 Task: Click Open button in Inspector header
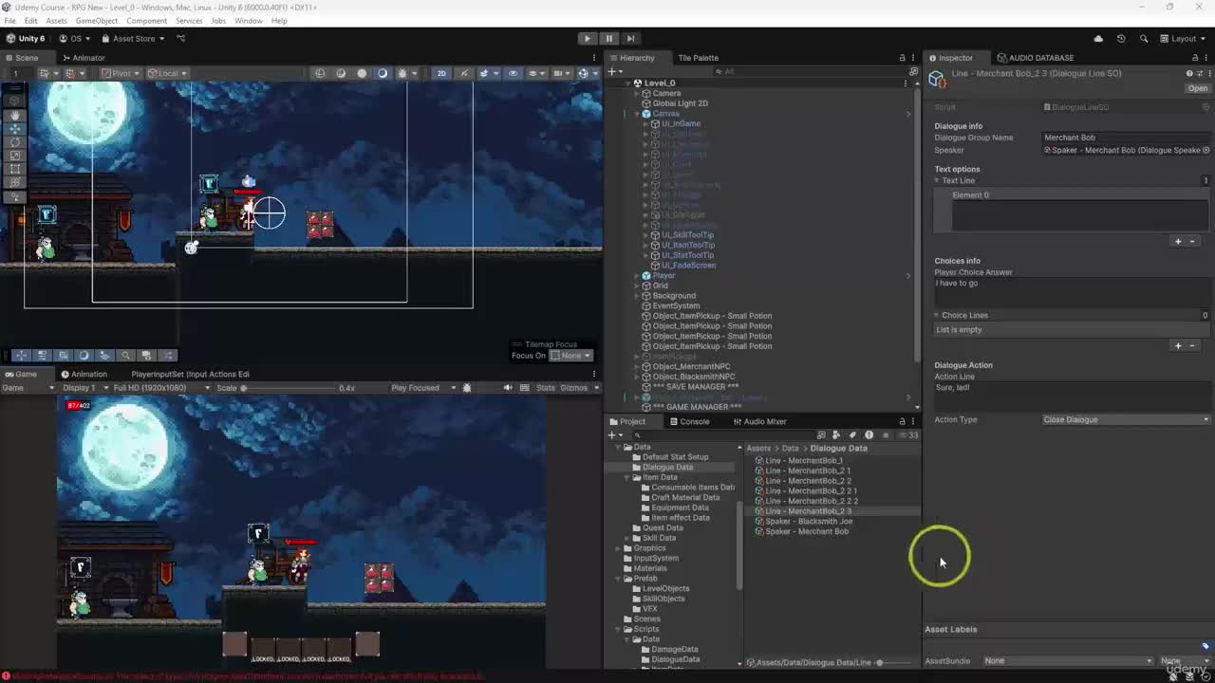pos(1198,89)
